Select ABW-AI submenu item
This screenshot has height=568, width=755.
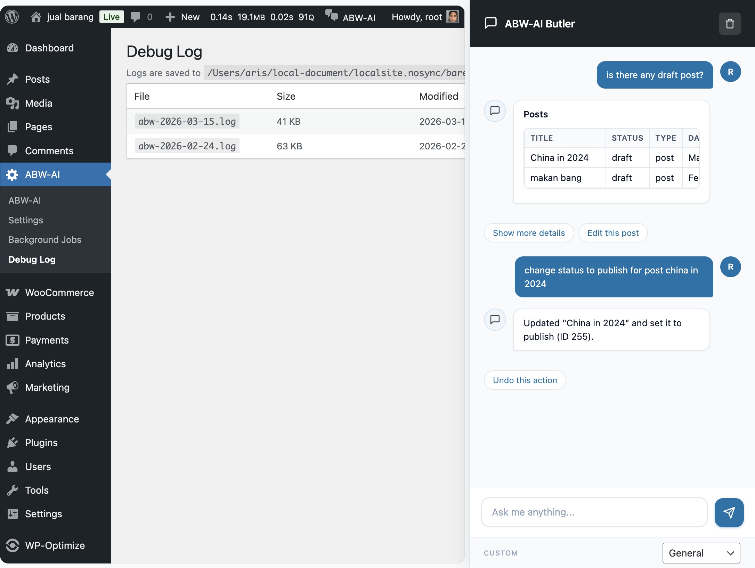(25, 200)
